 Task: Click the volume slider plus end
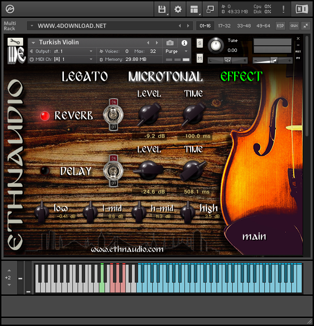coord(289,61)
